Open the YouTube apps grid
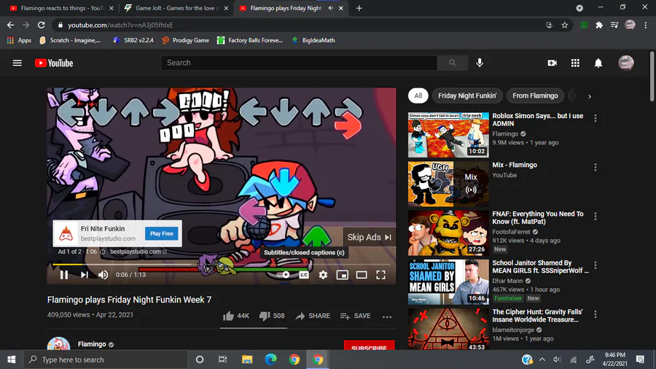Image resolution: width=656 pixels, height=369 pixels. (575, 63)
